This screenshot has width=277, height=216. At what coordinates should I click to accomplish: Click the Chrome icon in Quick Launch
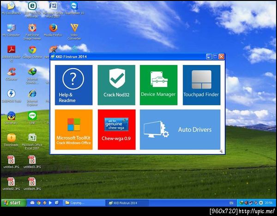click(x=38, y=203)
